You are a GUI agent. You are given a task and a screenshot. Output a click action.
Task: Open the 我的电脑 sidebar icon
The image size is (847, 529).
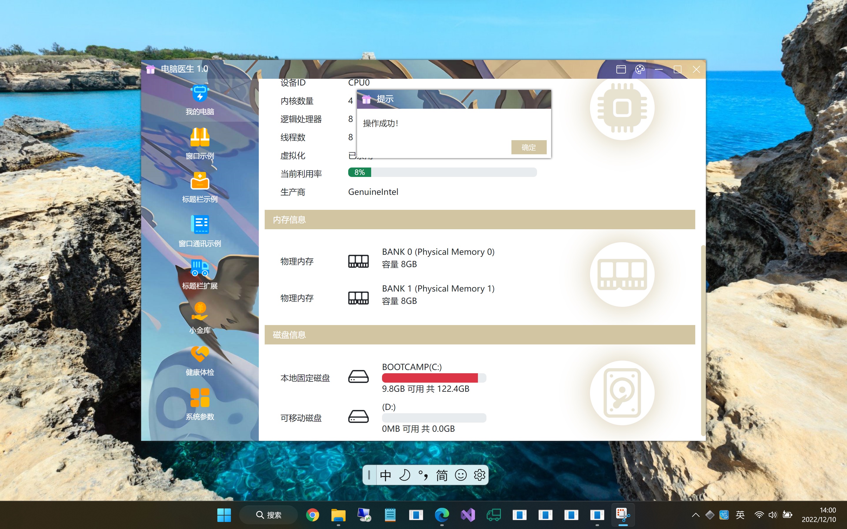[x=199, y=94]
